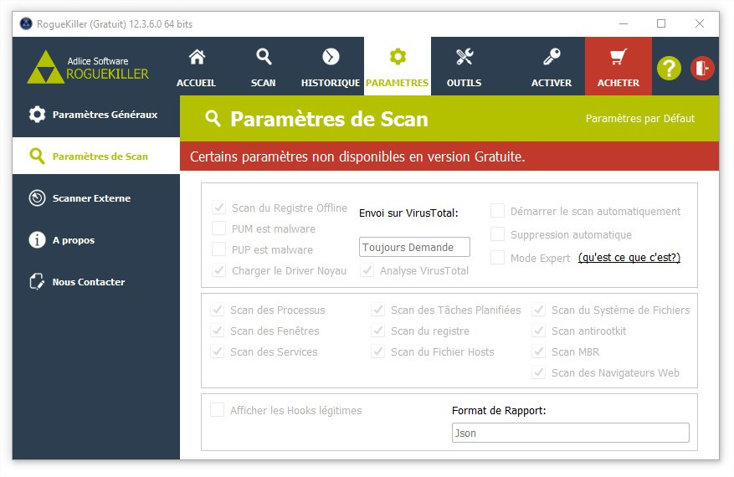The image size is (734, 477).
Task: Click the red free-version warning banner
Action: click(449, 156)
